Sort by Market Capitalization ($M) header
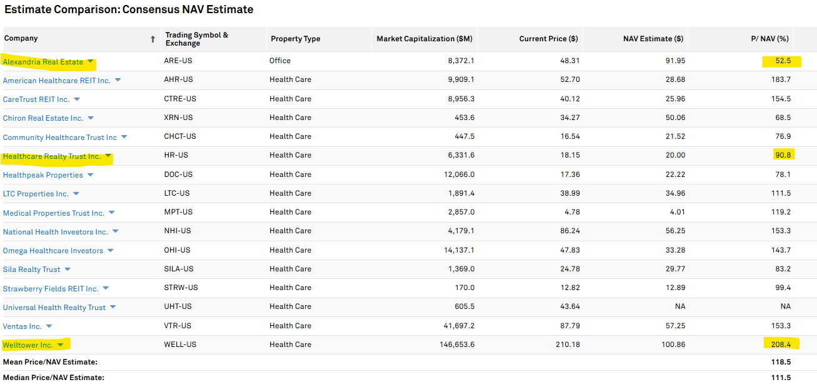 [x=424, y=39]
